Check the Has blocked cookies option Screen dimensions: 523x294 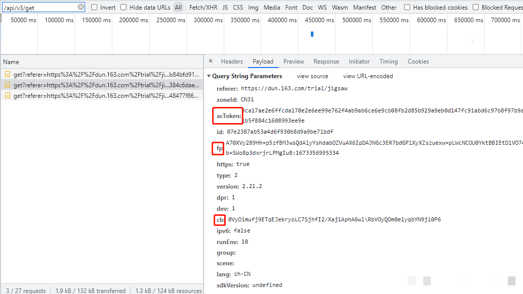click(x=407, y=8)
